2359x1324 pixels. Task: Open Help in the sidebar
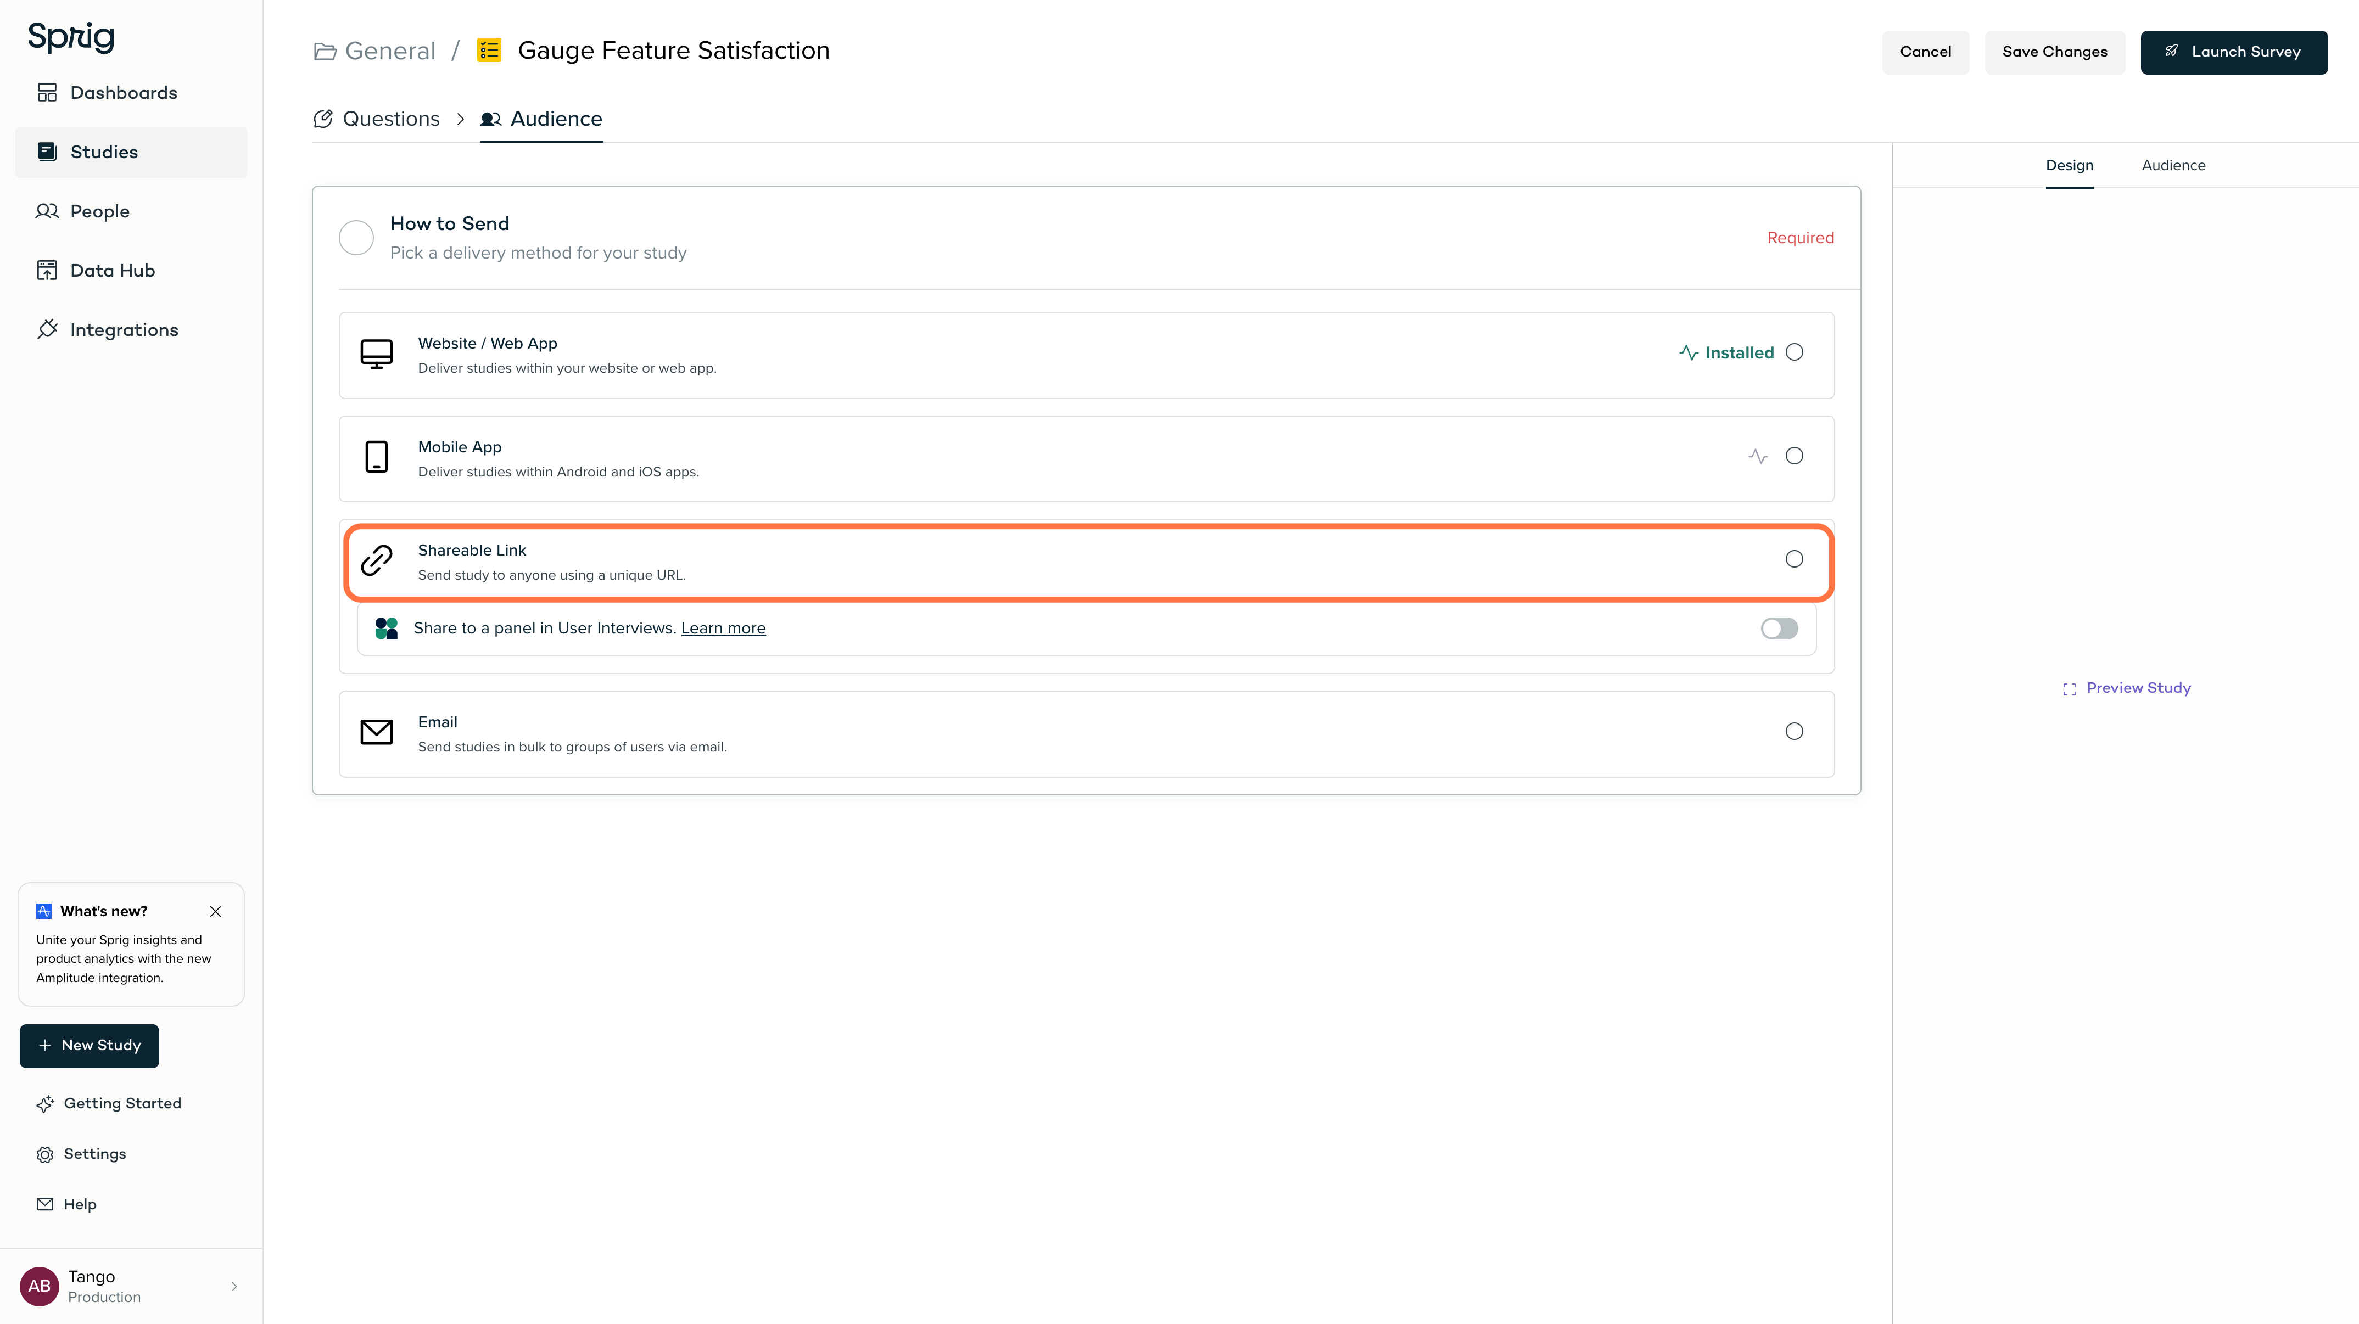tap(67, 1205)
